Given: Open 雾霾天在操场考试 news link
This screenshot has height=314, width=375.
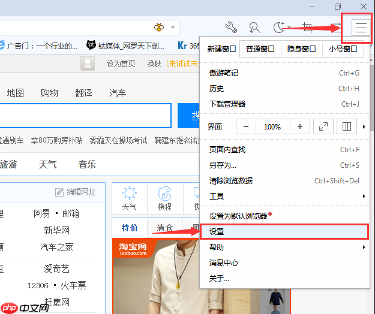Looking at the screenshot, I should click(x=118, y=140).
